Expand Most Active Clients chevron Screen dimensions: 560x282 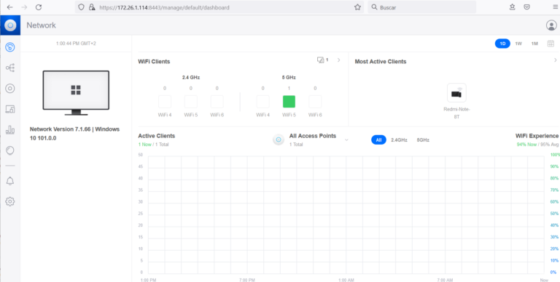coord(556,60)
